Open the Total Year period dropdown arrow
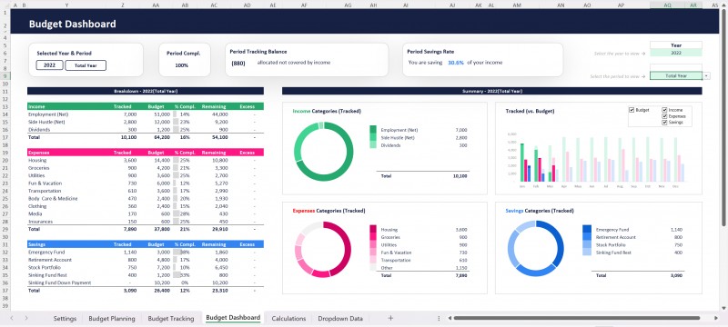This screenshot has width=728, height=327. (707, 76)
